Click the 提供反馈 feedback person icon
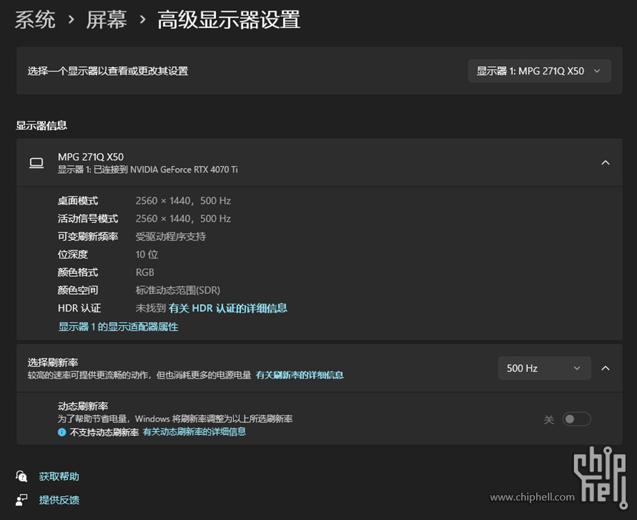This screenshot has width=637, height=520. [x=22, y=500]
